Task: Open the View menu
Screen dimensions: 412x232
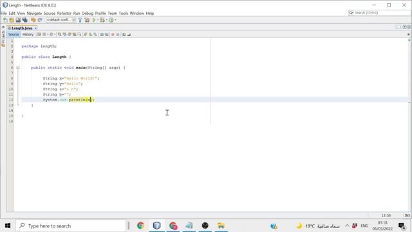Action: (21, 13)
